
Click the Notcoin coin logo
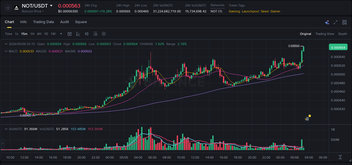(x=16, y=8)
